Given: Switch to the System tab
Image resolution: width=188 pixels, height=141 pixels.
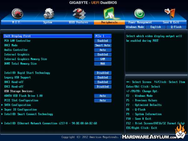Looking at the screenshot, I should [x=48, y=22].
